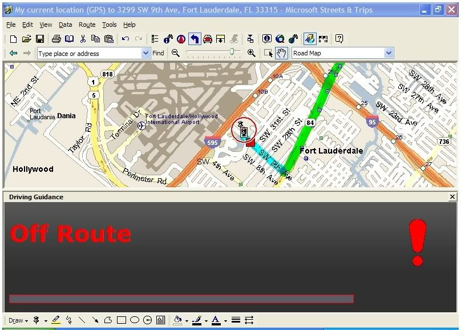
Task: Open the Edit menu
Action: 27,25
